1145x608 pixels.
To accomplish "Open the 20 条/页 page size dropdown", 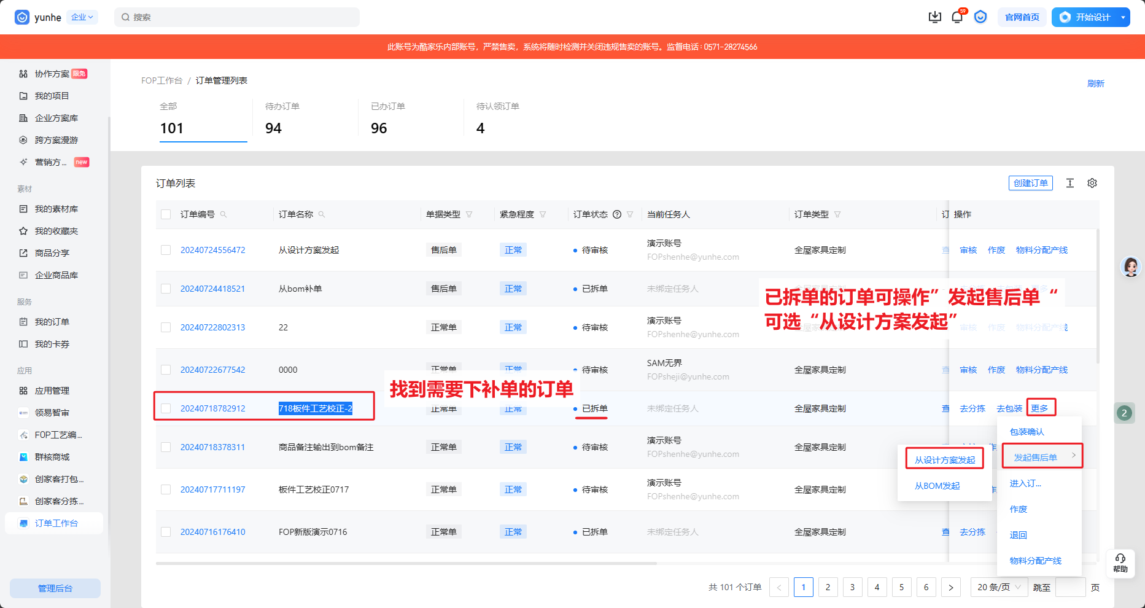I will (x=998, y=587).
